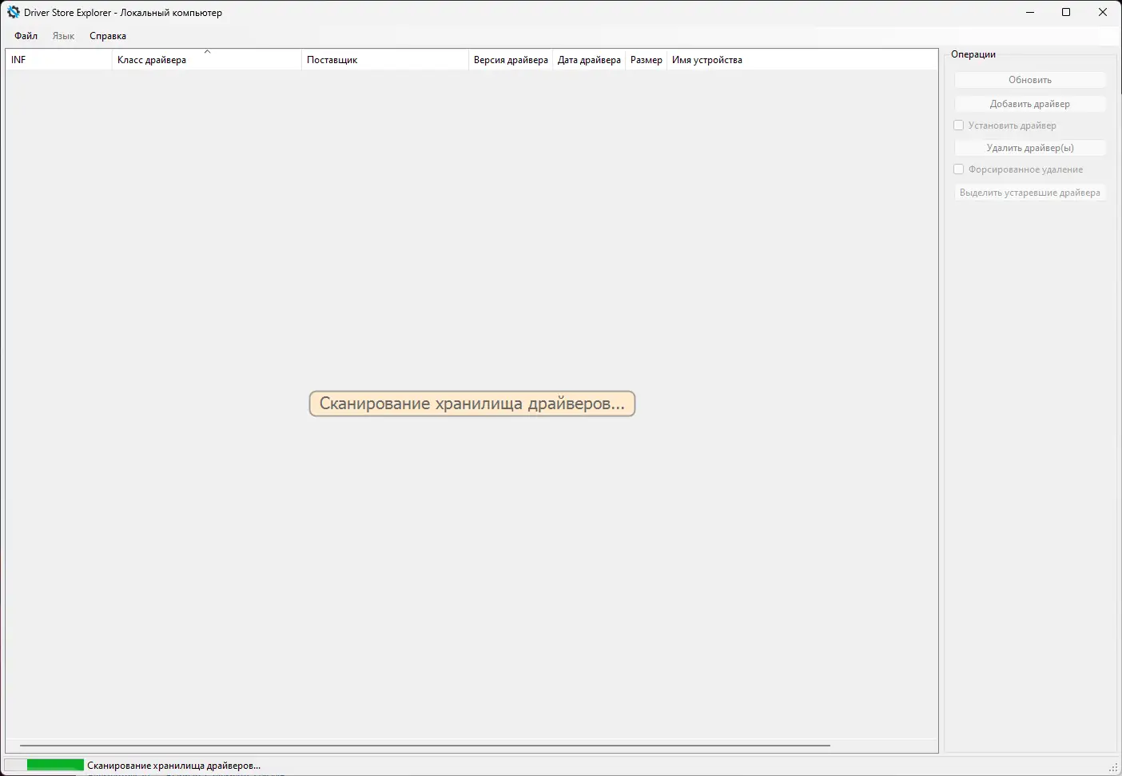Click the gear icon in the title bar
The height and width of the screenshot is (776, 1122).
tap(13, 12)
